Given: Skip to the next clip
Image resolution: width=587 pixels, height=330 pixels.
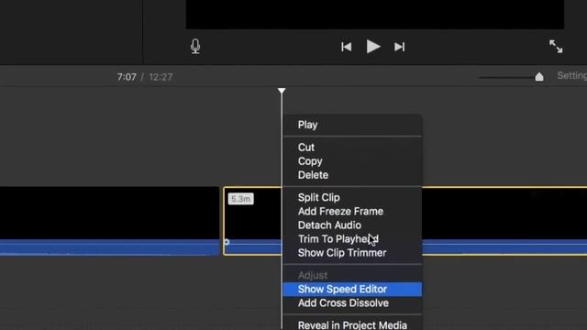Looking at the screenshot, I should point(400,47).
